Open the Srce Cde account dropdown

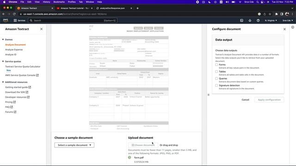click(x=288, y=20)
